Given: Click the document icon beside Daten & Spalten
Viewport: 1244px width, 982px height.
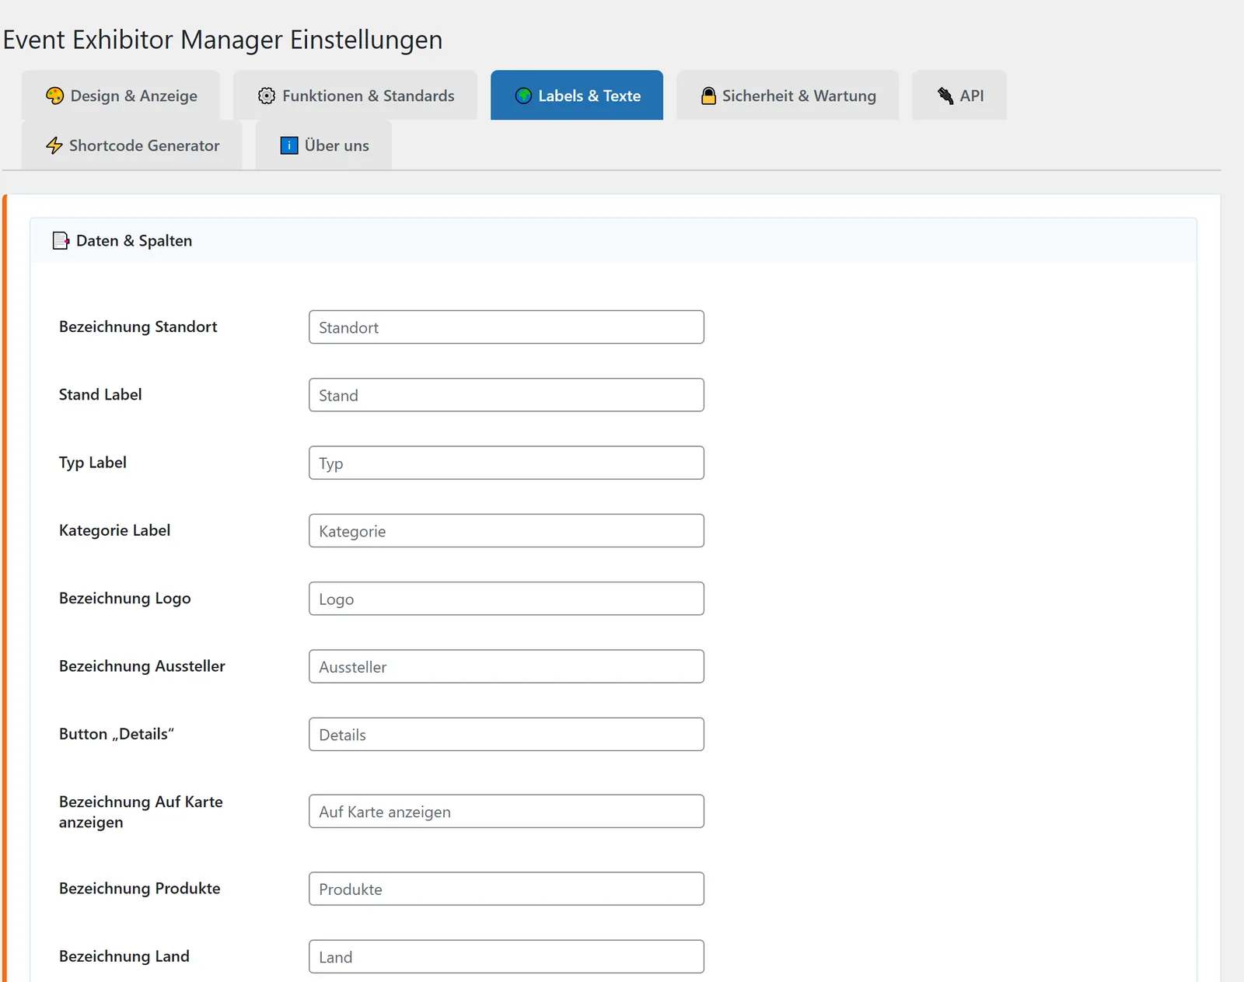Looking at the screenshot, I should [61, 240].
